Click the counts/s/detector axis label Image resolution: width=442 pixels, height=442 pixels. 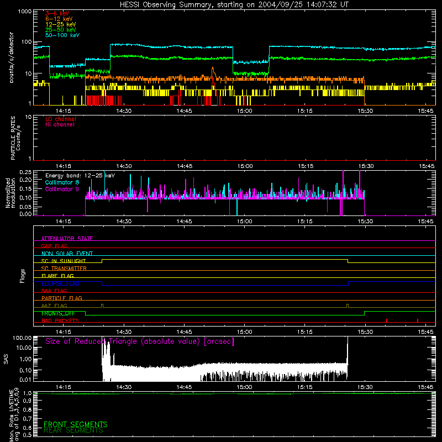(x=12, y=57)
